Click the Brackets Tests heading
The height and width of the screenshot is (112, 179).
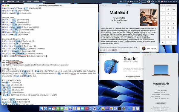pyautogui.click(x=8, y=18)
